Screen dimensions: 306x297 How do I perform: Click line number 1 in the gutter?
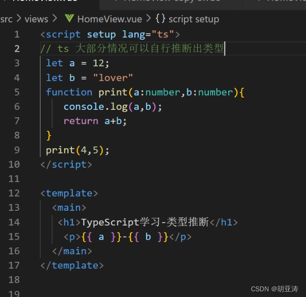pos(17,35)
